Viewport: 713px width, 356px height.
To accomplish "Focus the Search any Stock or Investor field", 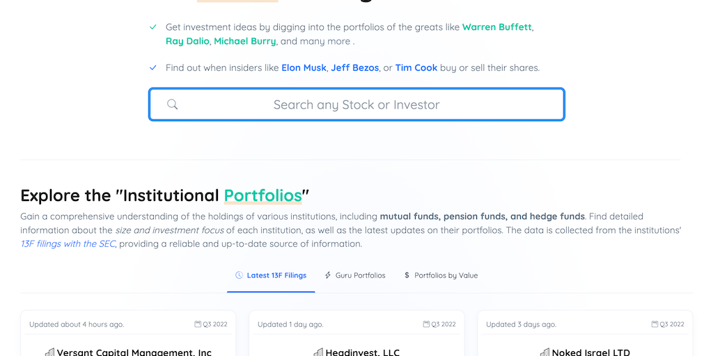I will point(356,104).
